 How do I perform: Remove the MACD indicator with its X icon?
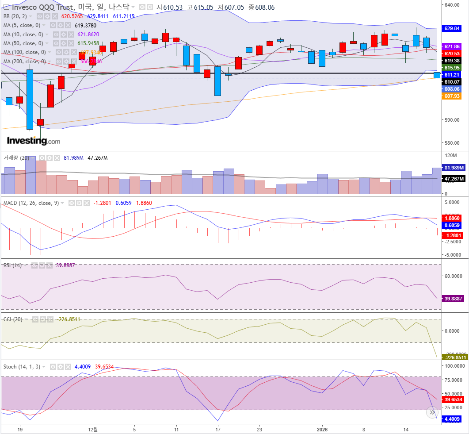pos(87,203)
